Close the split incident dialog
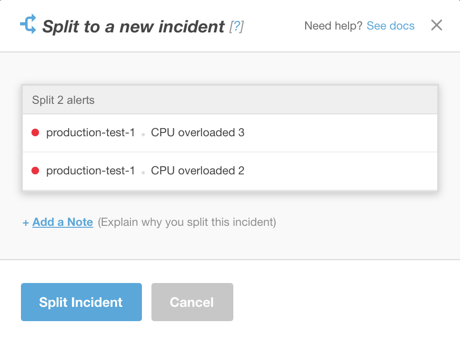 tap(437, 25)
